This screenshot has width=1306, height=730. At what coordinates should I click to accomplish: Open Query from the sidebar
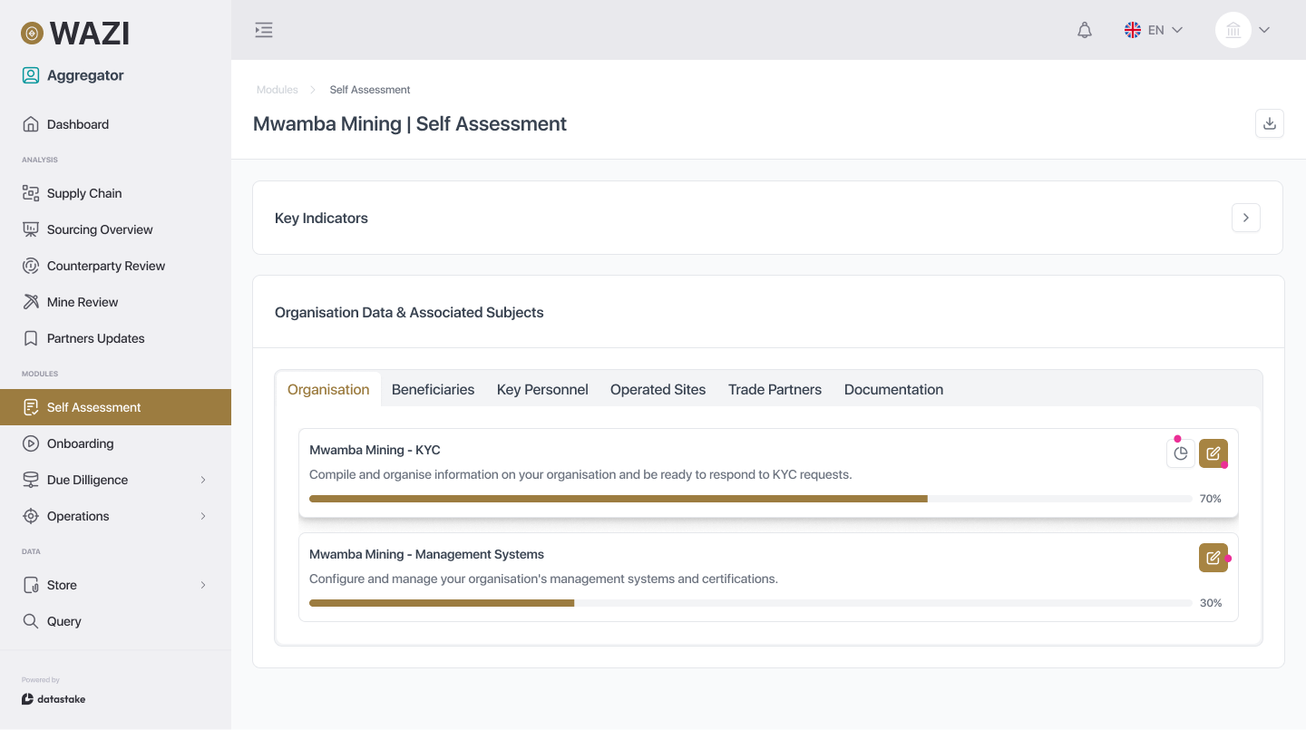point(115,621)
